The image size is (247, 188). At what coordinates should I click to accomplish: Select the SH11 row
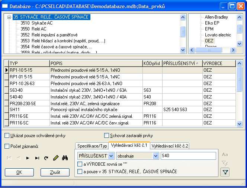tap(120, 110)
